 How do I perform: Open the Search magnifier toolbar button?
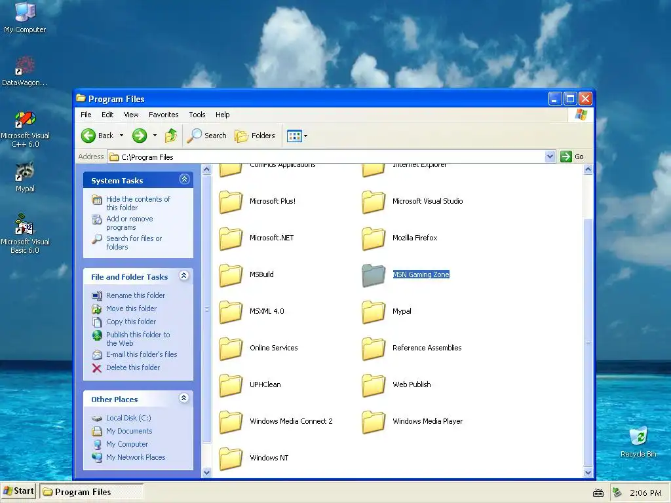[x=206, y=136]
